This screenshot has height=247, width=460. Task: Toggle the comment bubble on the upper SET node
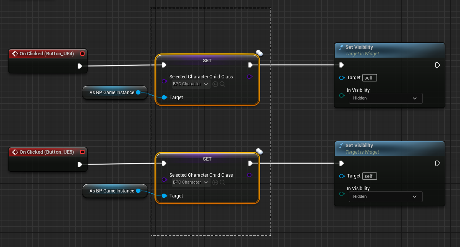click(x=259, y=53)
